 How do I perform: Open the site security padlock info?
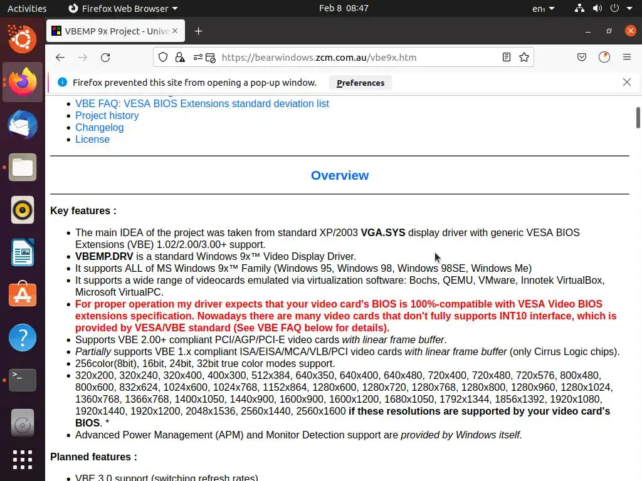click(180, 57)
